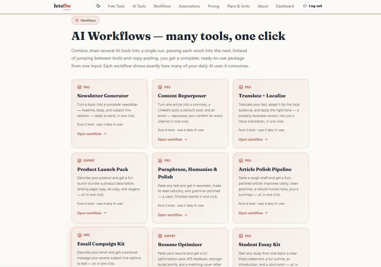Click stack icon on Product Launch Pack card

[x=79, y=161]
